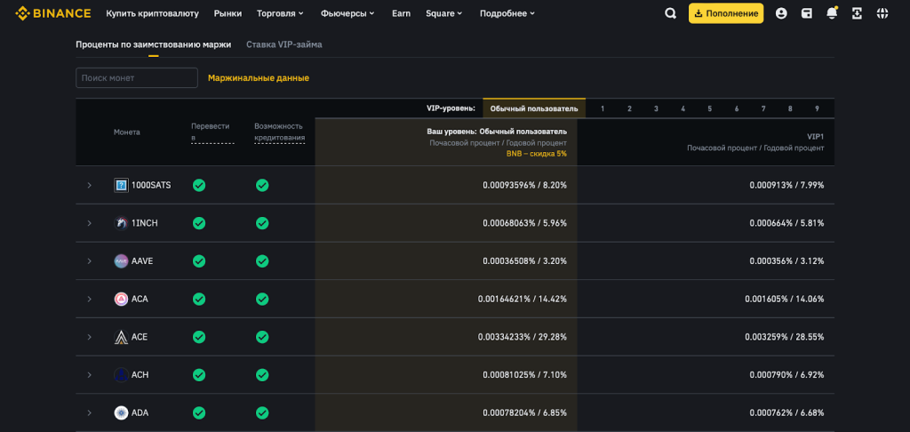Expand the 1000SATS row
Screen dimensions: 910x432
tap(89, 185)
